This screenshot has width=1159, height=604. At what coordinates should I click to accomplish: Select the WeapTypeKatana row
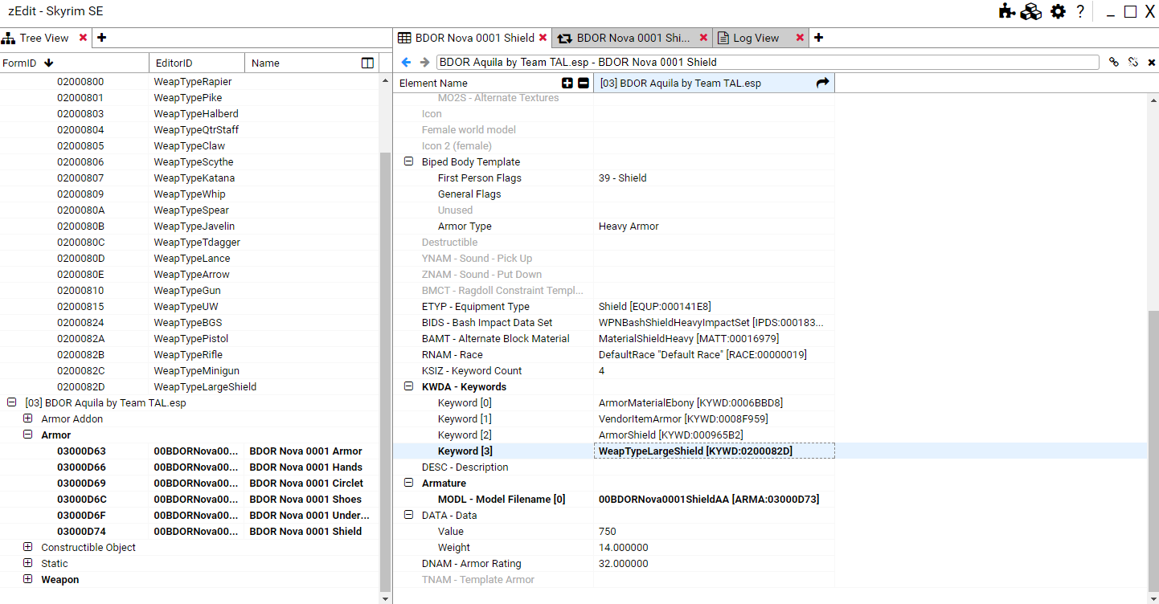(x=190, y=178)
